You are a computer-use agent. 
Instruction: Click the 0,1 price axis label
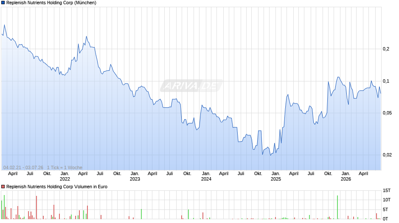(386, 81)
